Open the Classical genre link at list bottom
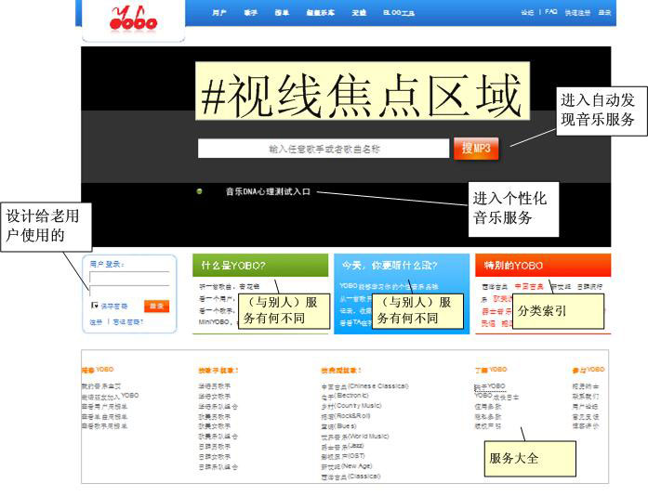Screen dimensions: 648x496 (350, 476)
